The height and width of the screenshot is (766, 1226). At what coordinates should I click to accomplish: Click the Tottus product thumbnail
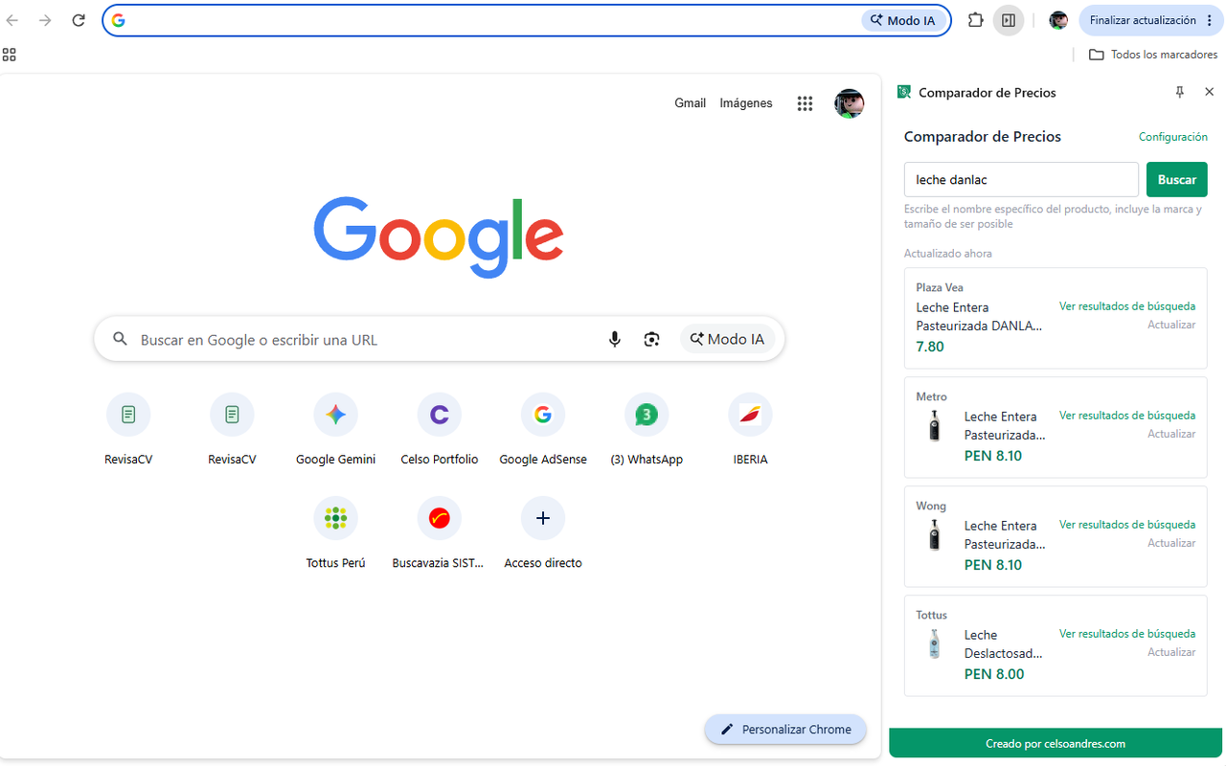[x=934, y=644]
